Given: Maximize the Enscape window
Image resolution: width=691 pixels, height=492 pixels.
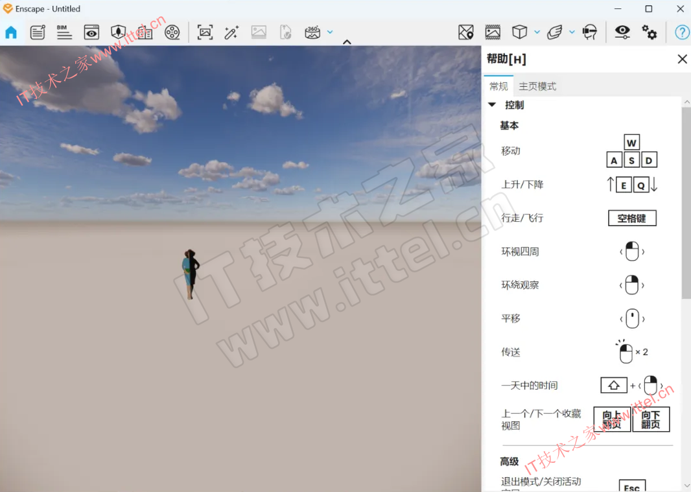Looking at the screenshot, I should (x=649, y=9).
